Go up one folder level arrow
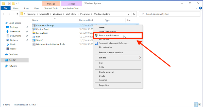Screen dimensions: 203x107 17,14
